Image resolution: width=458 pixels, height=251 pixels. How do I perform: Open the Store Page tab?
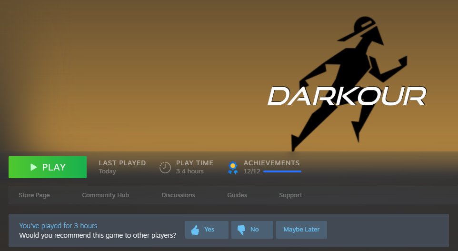[x=34, y=195]
